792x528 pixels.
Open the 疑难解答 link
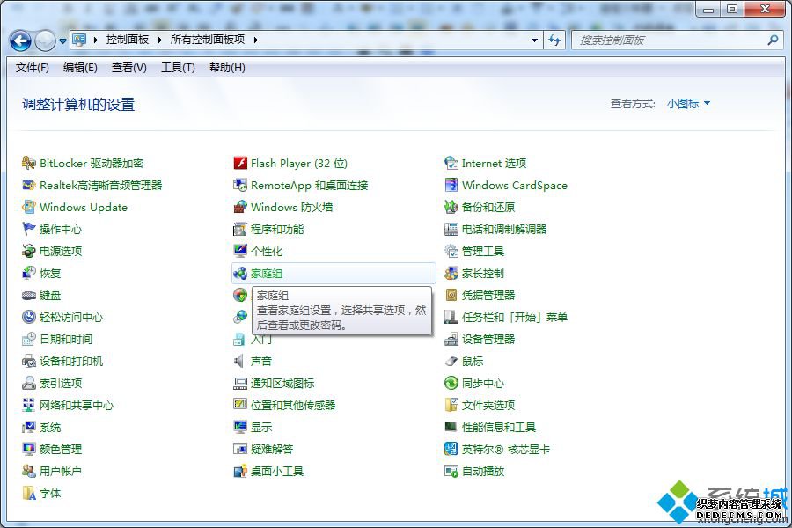pyautogui.click(x=272, y=449)
